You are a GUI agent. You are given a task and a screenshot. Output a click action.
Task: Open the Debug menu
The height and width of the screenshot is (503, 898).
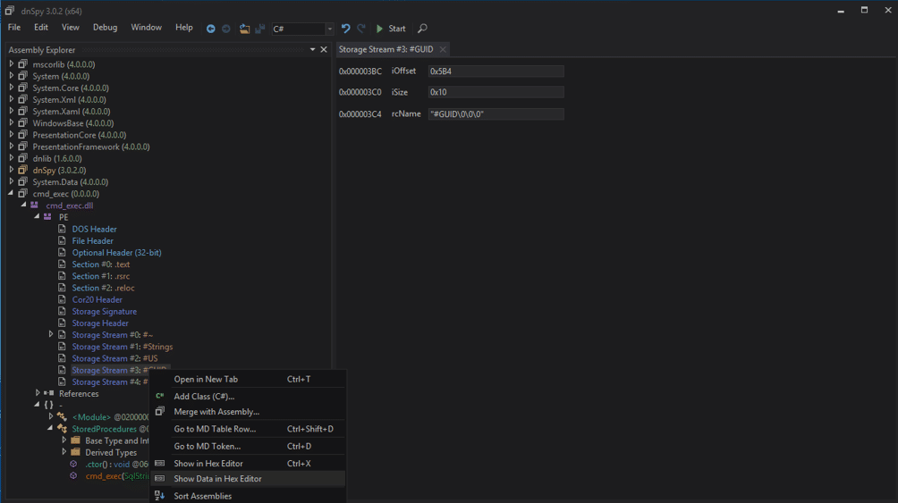coord(105,28)
